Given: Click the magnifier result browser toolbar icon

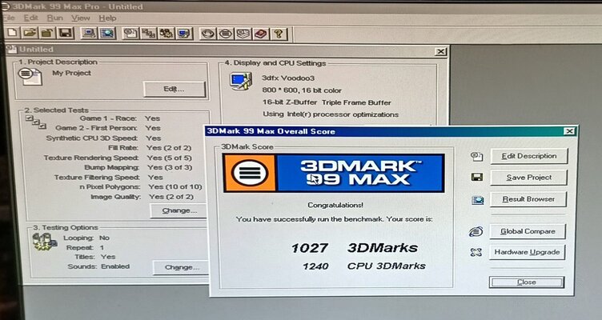Looking at the screenshot, I should [x=106, y=33].
